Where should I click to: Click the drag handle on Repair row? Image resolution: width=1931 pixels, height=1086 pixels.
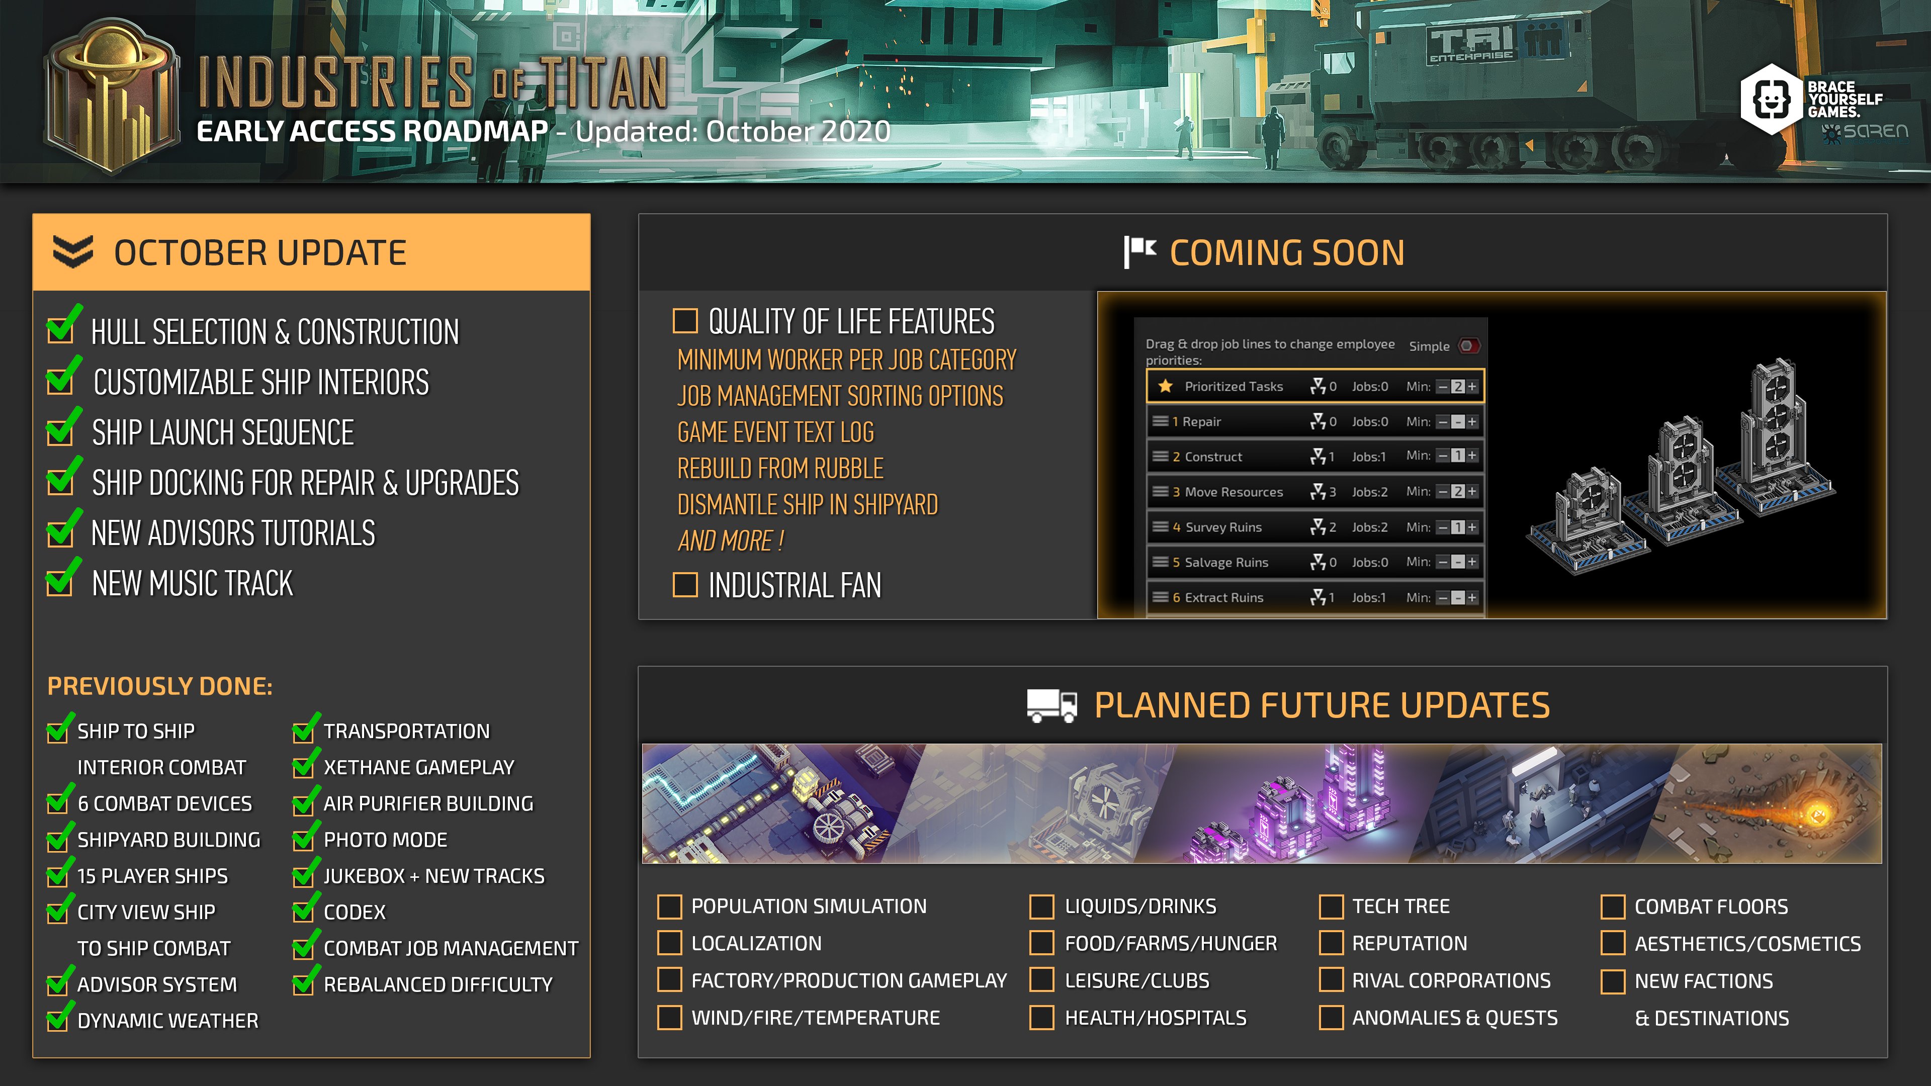tap(1160, 421)
